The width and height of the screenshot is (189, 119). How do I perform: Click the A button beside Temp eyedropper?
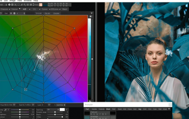pos(9,110)
